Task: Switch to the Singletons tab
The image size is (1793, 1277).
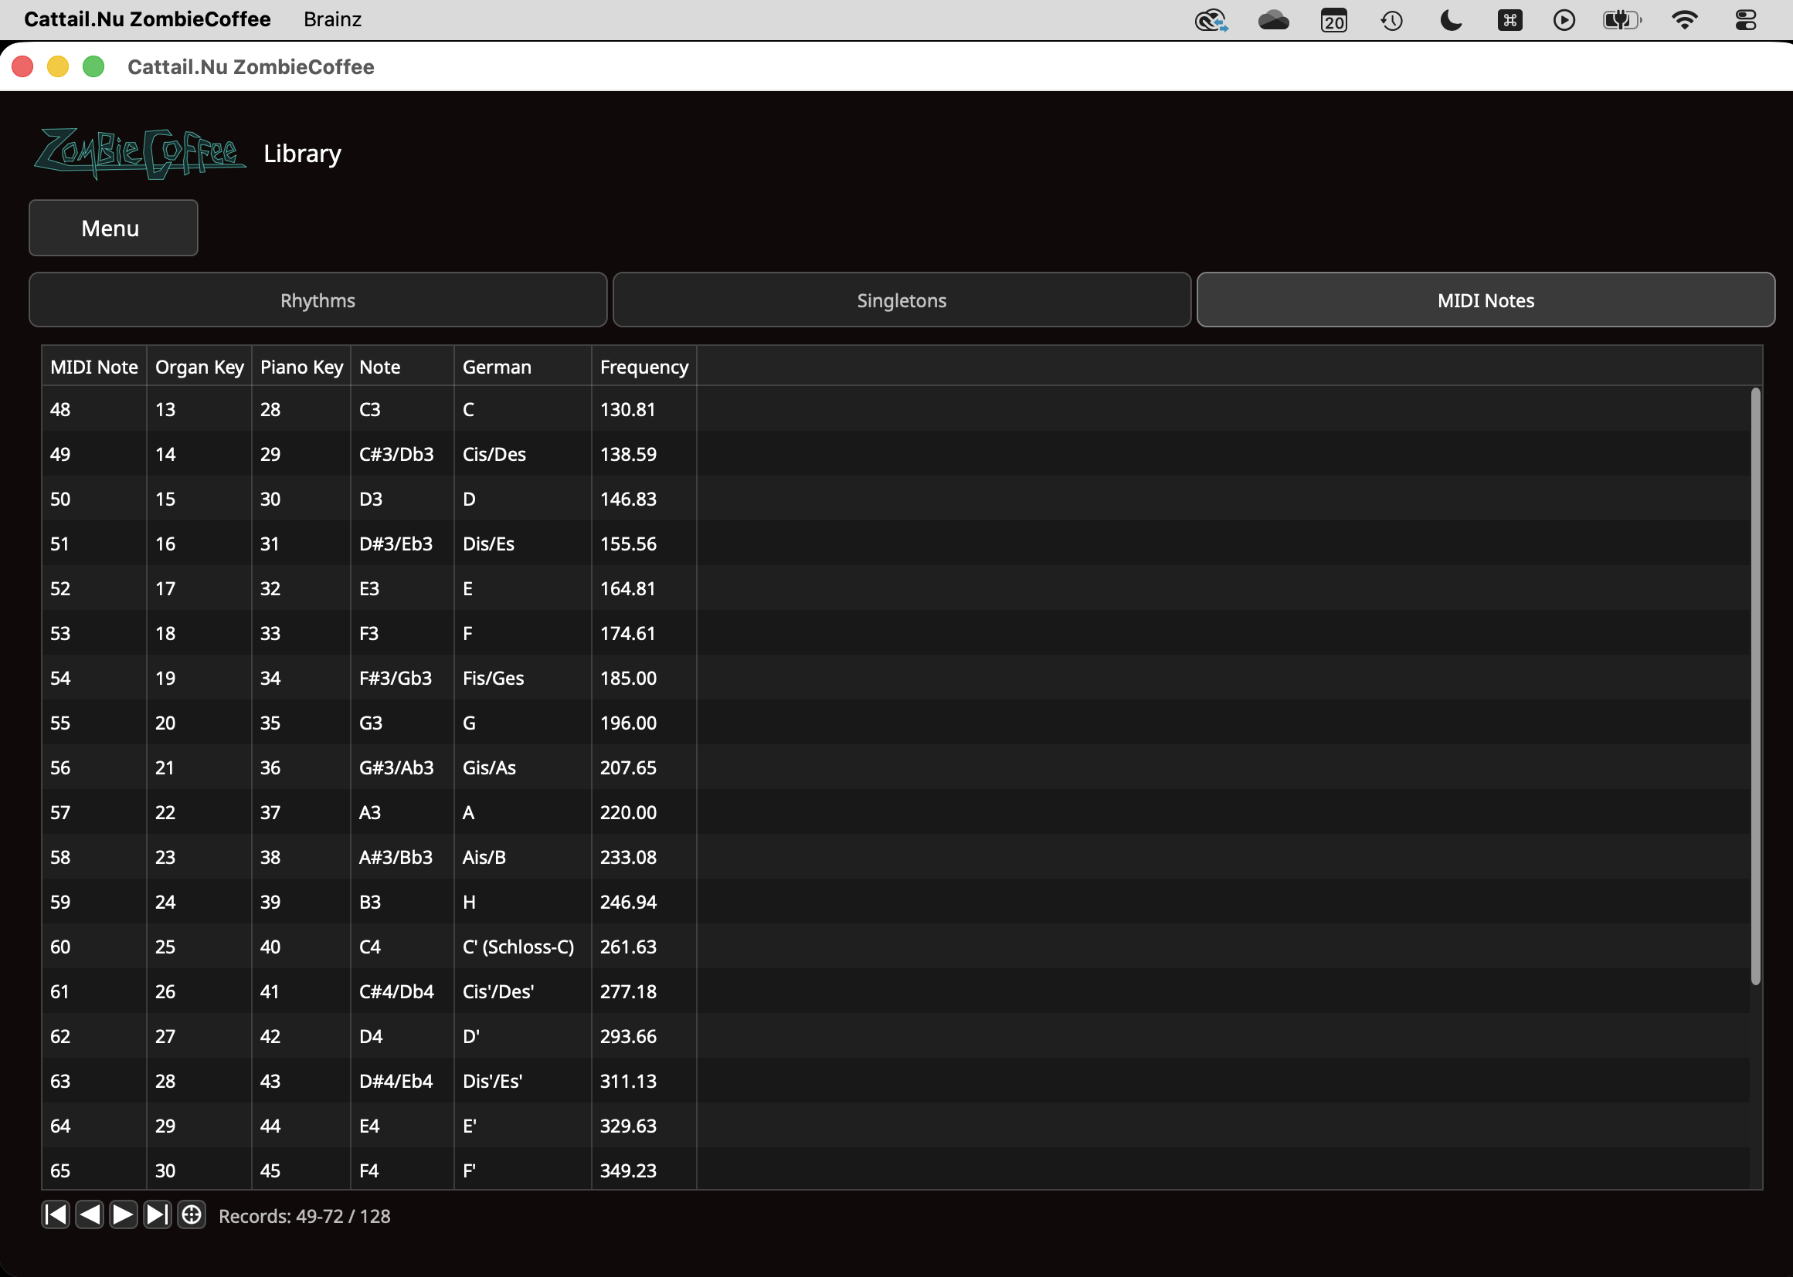Action: [x=902, y=300]
